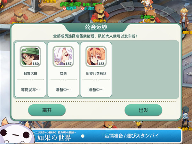Click the 枫雪大白 member name
Viewport: 192px width, 144px height.
(x=30, y=73)
